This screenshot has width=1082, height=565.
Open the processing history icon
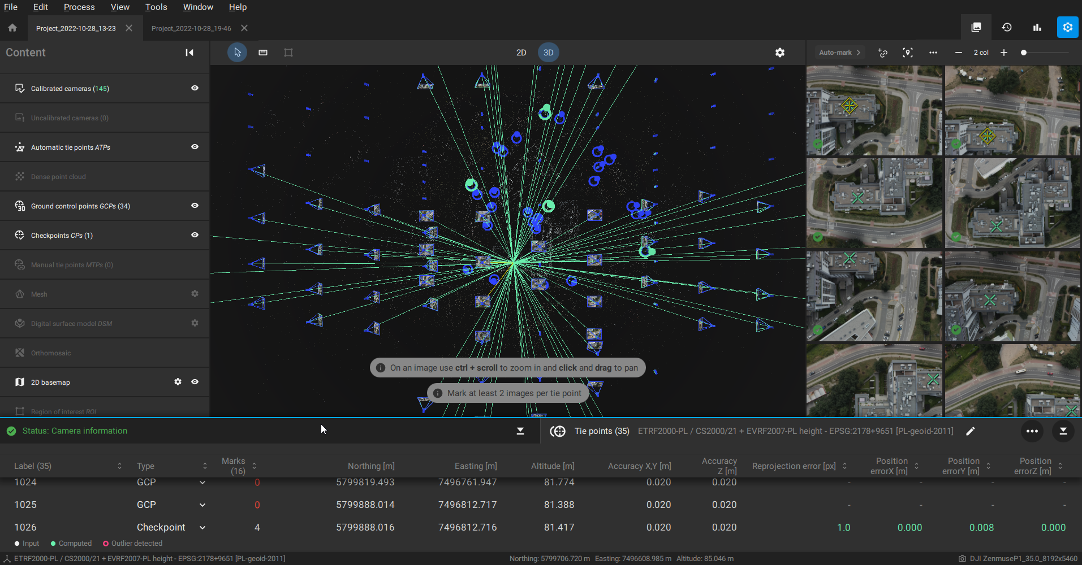coord(1007,27)
